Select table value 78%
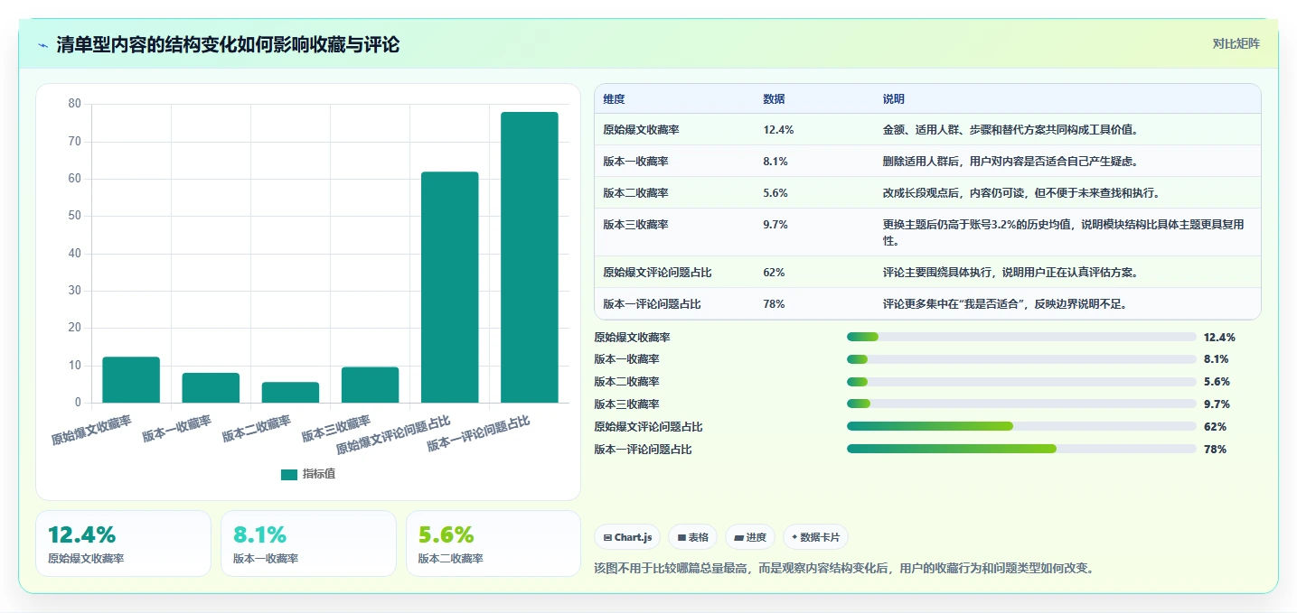This screenshot has height=613, width=1297. click(774, 304)
